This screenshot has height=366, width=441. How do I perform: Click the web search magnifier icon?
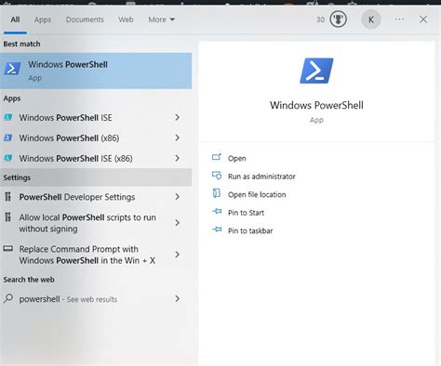point(8,298)
